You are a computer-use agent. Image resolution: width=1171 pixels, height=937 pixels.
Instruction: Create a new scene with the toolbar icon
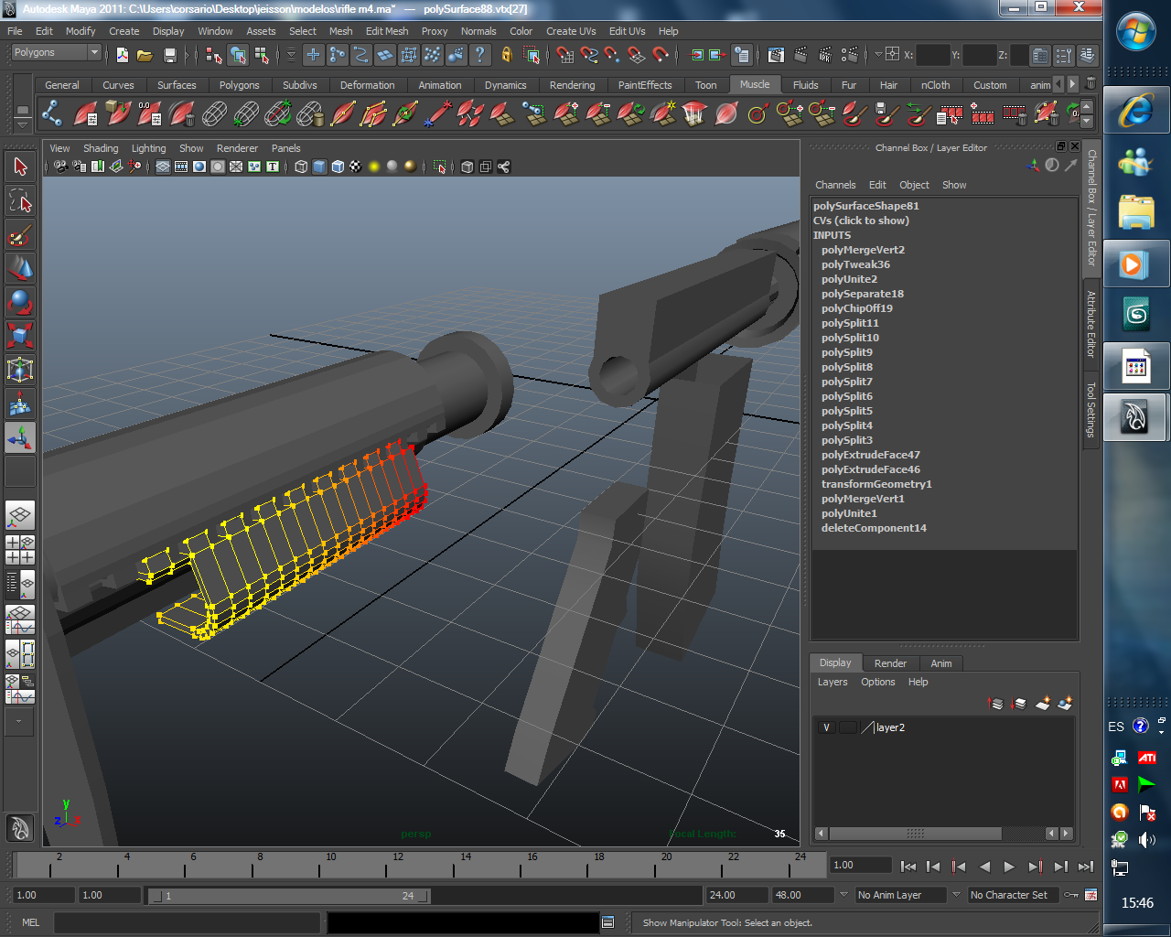click(123, 55)
